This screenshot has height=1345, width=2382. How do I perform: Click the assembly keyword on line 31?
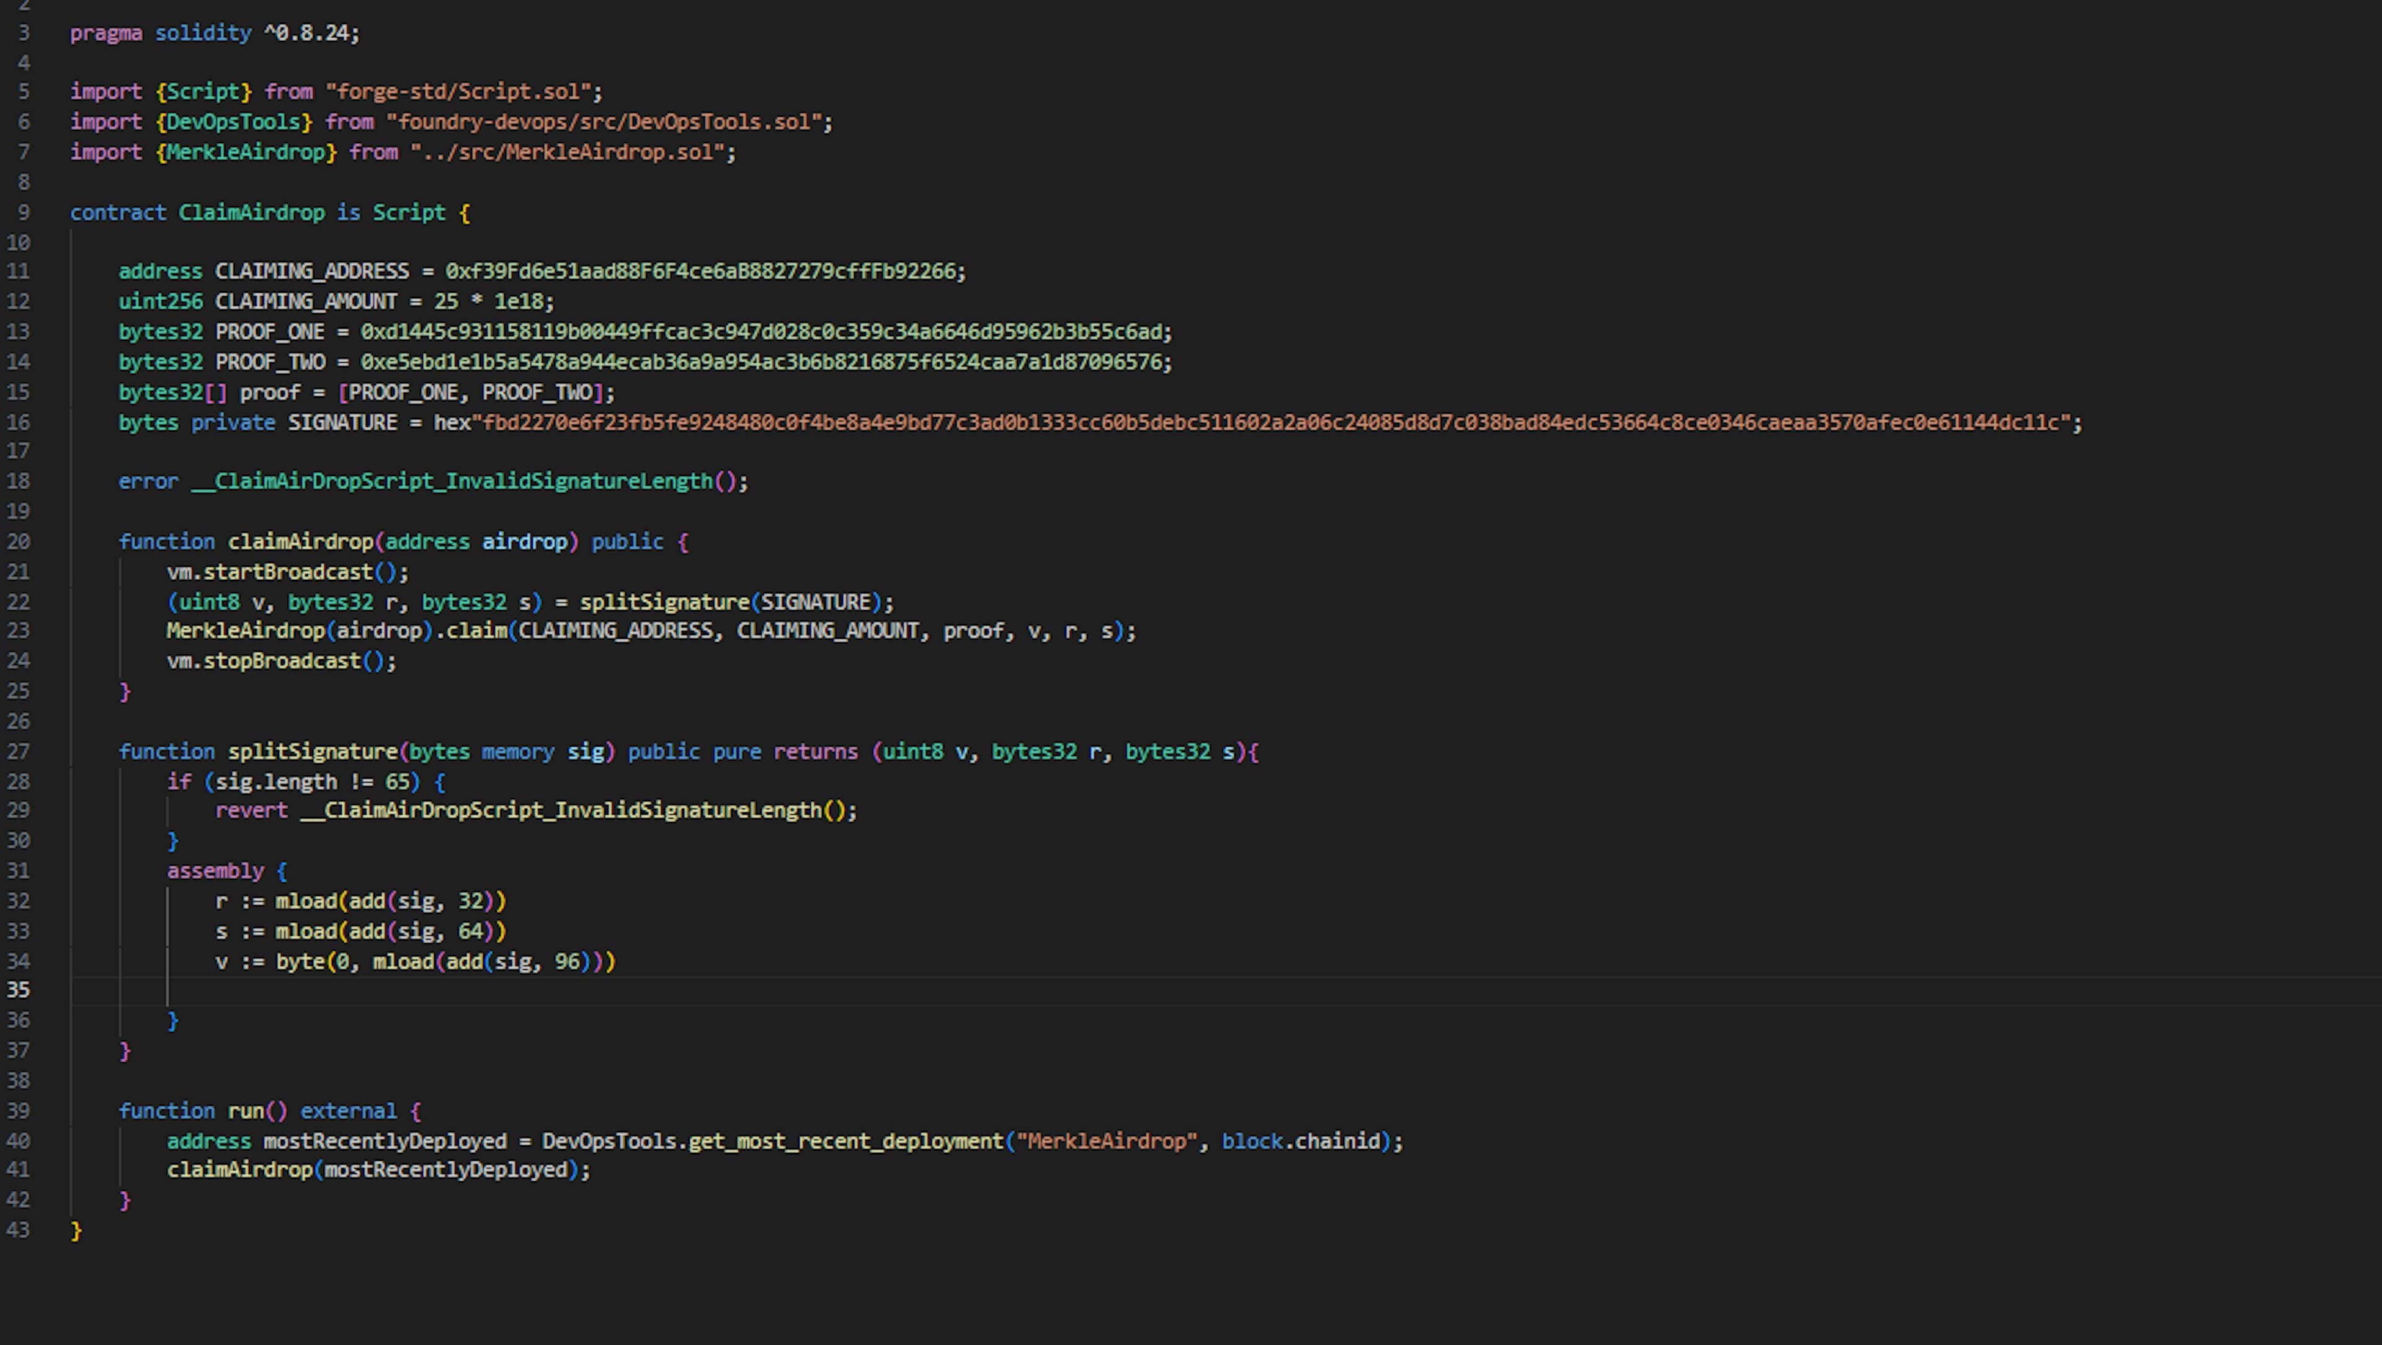(215, 871)
